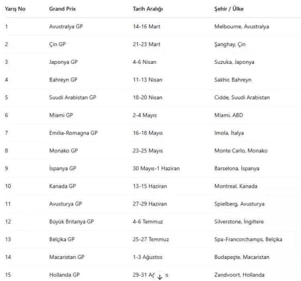Click the "30 Mayıs-1 Haziran" date cell
Screen dimensions: 301x281
(x=156, y=168)
